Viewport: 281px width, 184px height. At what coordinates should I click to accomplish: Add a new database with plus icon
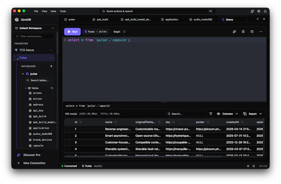(51, 66)
